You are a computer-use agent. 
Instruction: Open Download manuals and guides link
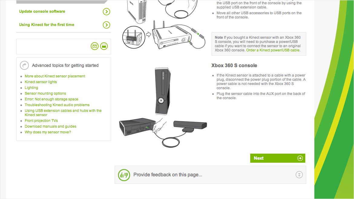[x=50, y=127]
